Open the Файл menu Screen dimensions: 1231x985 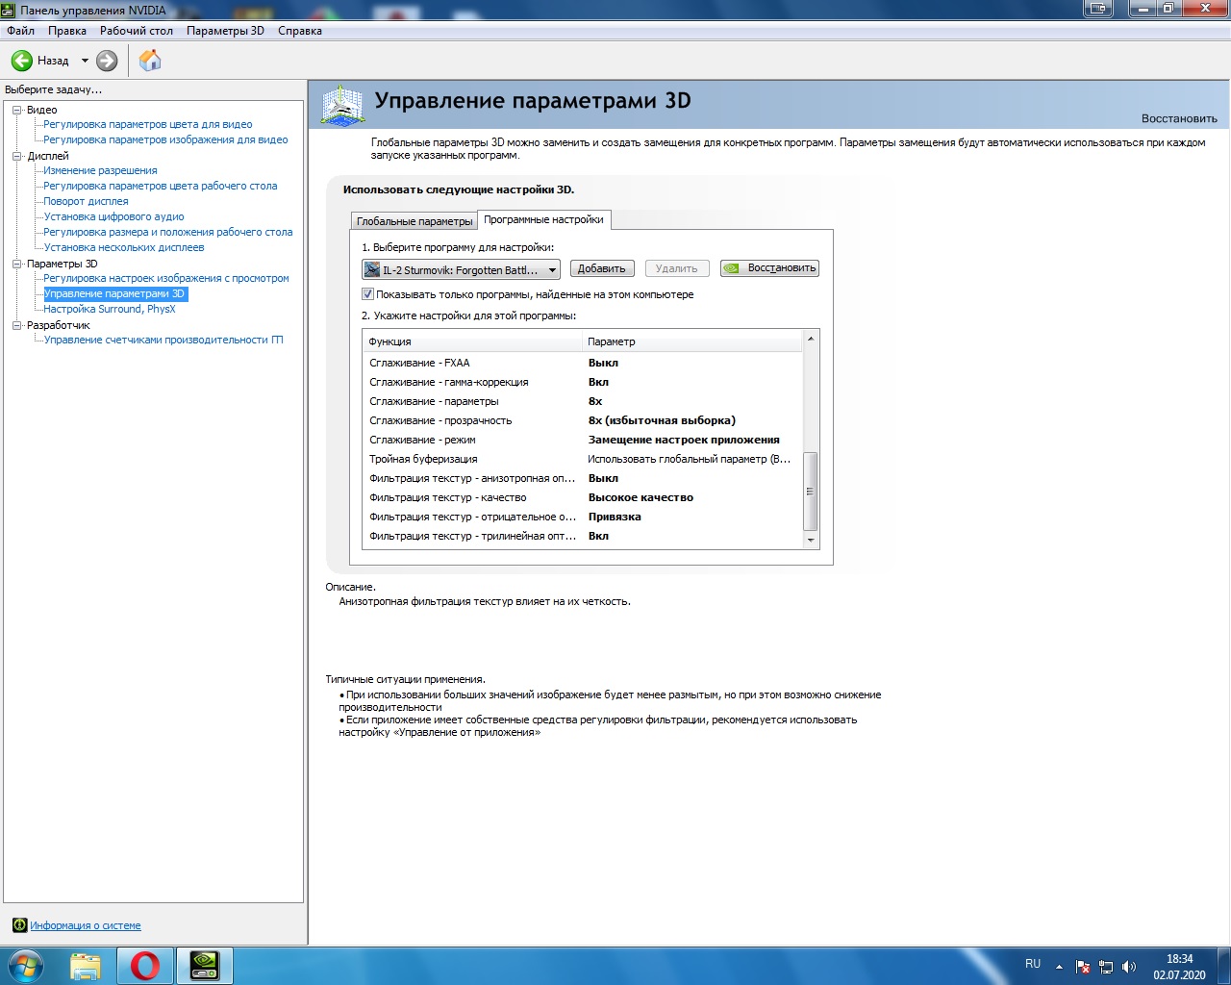(20, 31)
